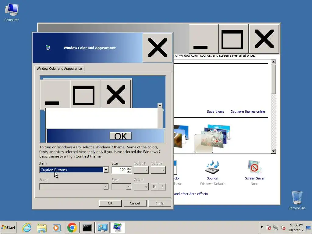312x234 pixels.
Task: Click the item Size field showing 100
Action: [119, 170]
